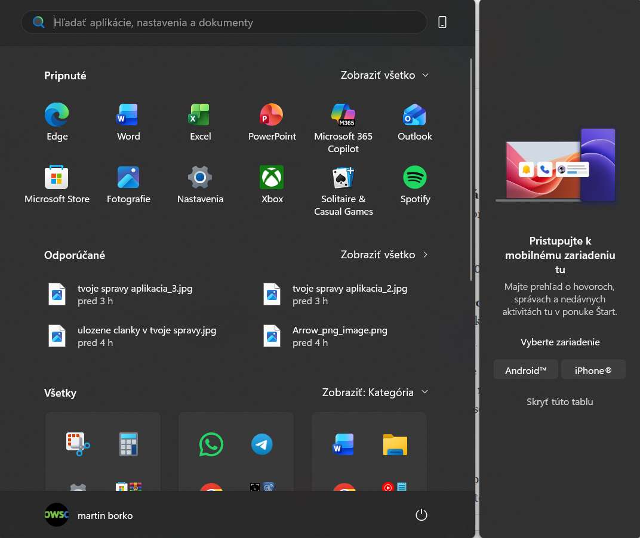Open the OWSC user avatar
This screenshot has width=640, height=538.
pyautogui.click(x=56, y=515)
